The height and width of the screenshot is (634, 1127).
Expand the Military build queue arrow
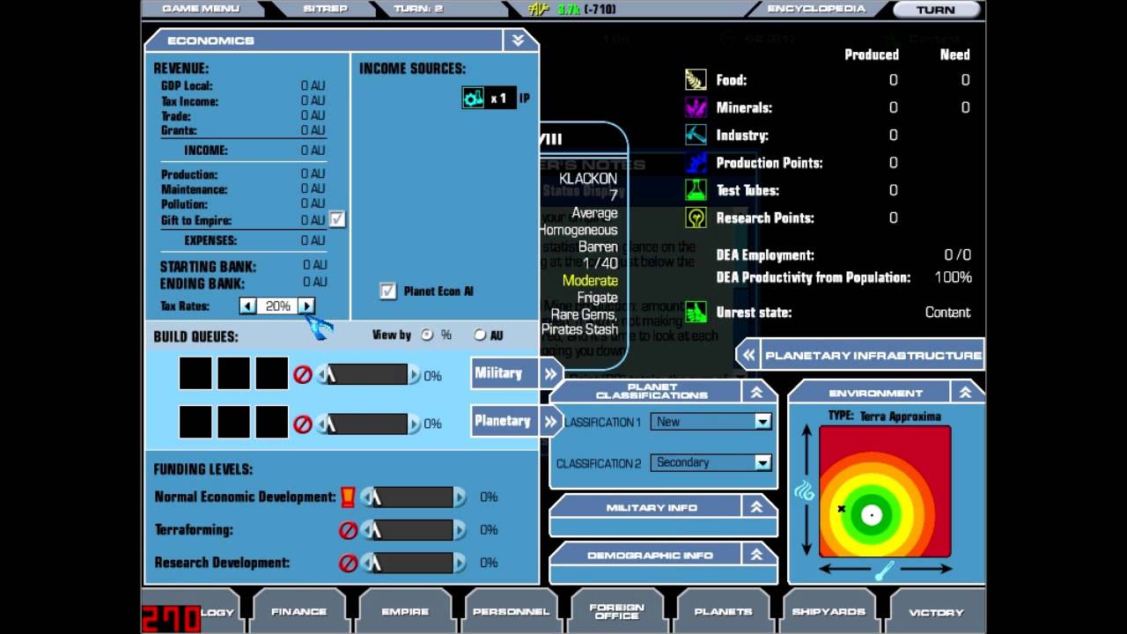(x=551, y=373)
